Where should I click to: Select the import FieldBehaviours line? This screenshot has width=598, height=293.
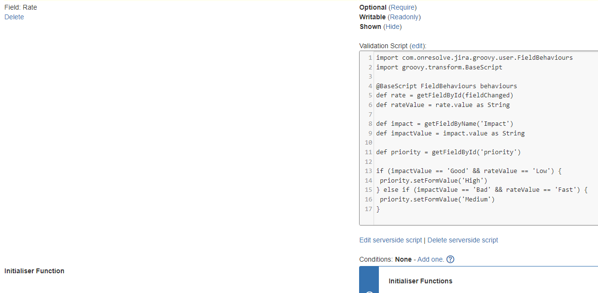pos(474,57)
